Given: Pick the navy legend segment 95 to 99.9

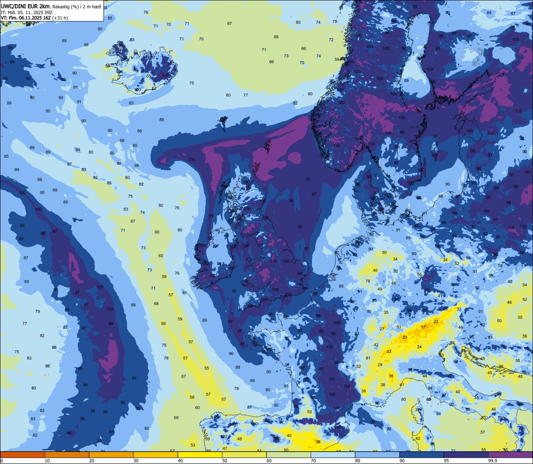Looking at the screenshot, I should click(x=466, y=454).
